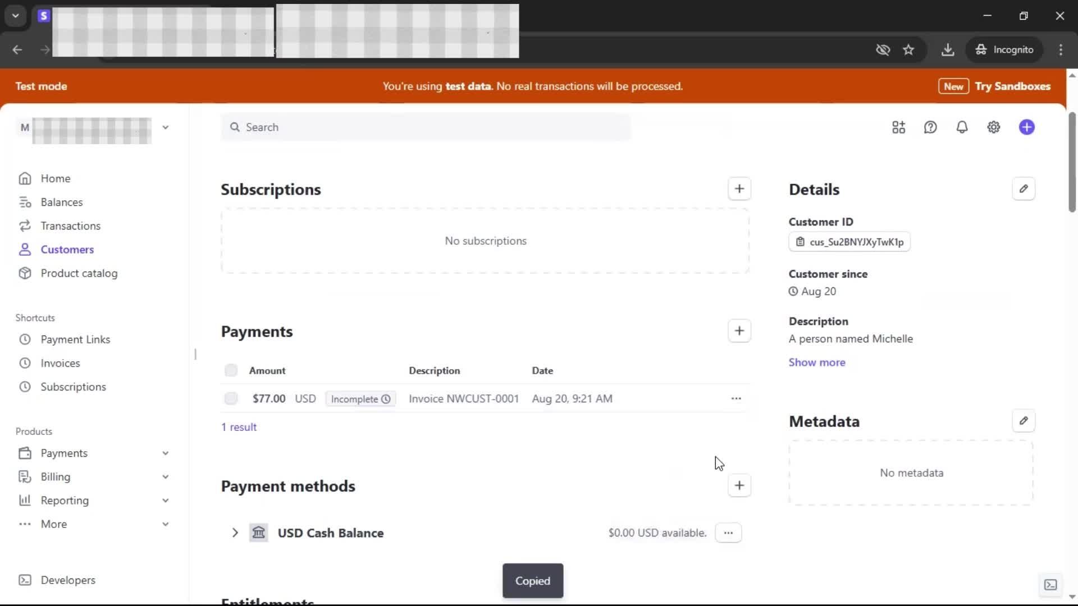Open the settings gear icon
The width and height of the screenshot is (1078, 606).
(x=993, y=127)
